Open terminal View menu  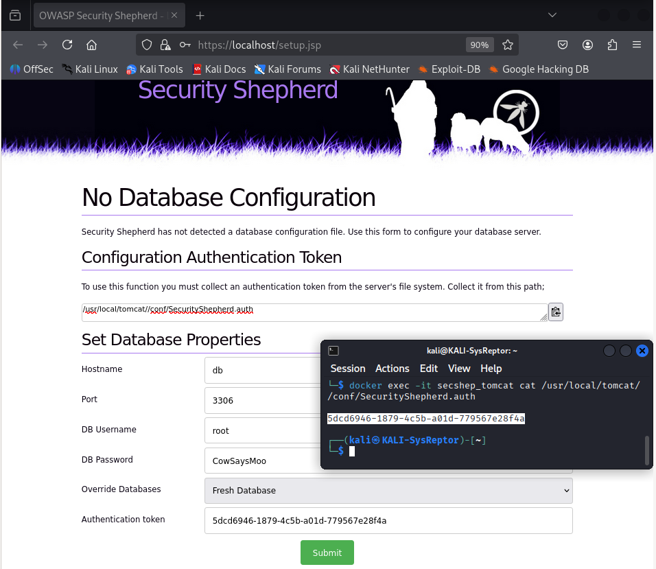(x=459, y=369)
